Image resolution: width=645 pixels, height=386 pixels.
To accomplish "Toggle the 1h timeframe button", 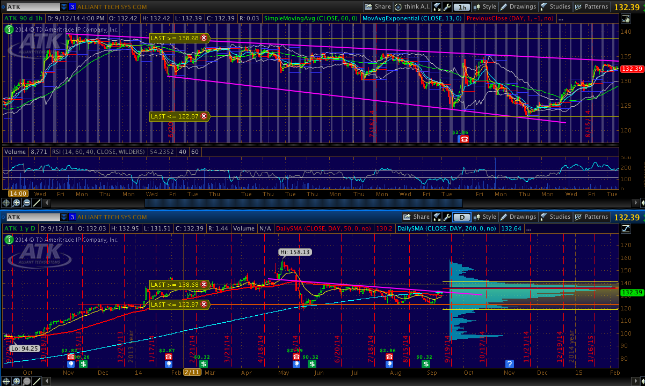I will [462, 7].
